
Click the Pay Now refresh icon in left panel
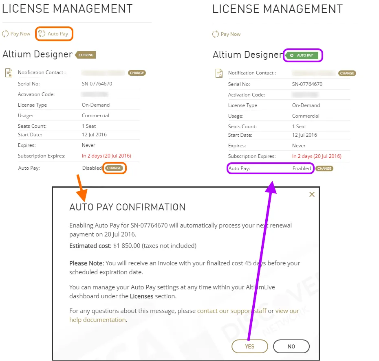pyautogui.click(x=5, y=34)
